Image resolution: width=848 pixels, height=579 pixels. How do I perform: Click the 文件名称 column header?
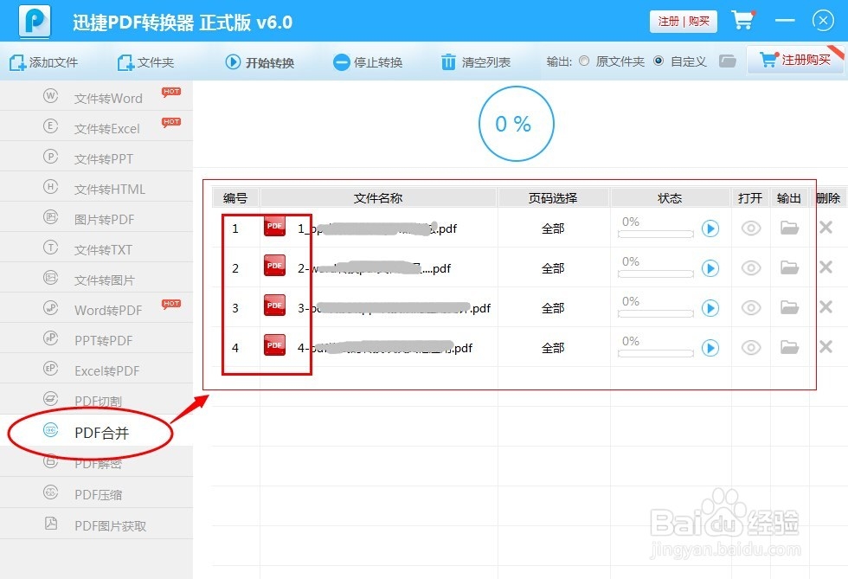[378, 198]
